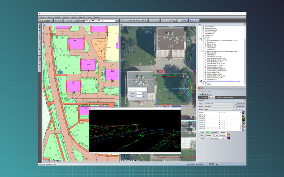Viewport: 284px width, 177px height.
Task: Click the red color swatch in the toolbar
Action: coord(83,21)
